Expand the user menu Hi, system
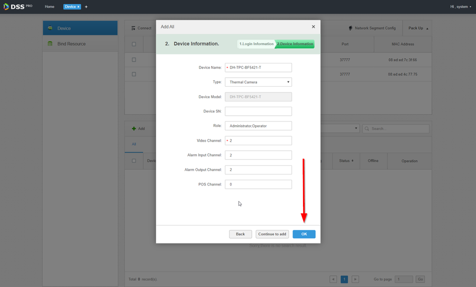The image size is (476, 287). point(461,7)
